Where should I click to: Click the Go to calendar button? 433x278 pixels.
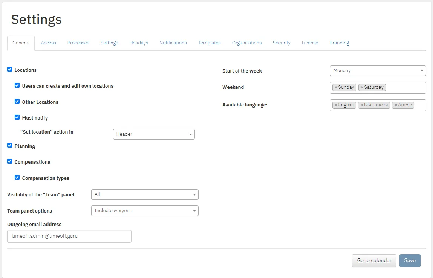(x=374, y=261)
